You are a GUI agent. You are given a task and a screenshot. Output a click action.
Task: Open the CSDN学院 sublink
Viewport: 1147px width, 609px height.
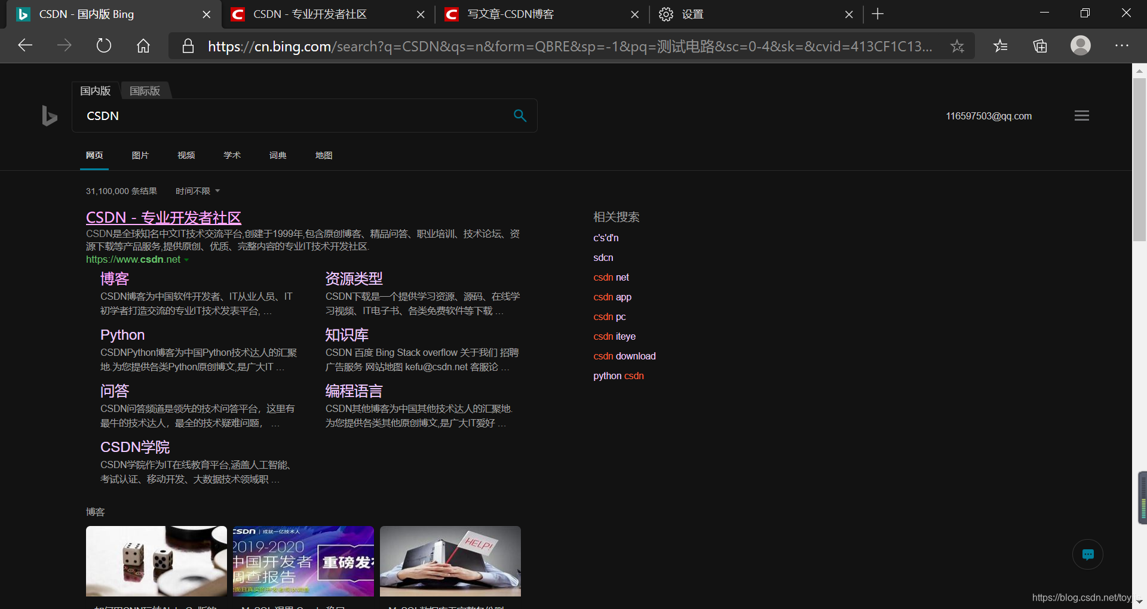pos(135,447)
